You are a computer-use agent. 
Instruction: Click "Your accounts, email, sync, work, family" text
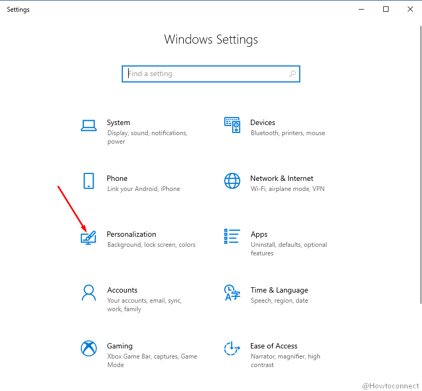144,305
